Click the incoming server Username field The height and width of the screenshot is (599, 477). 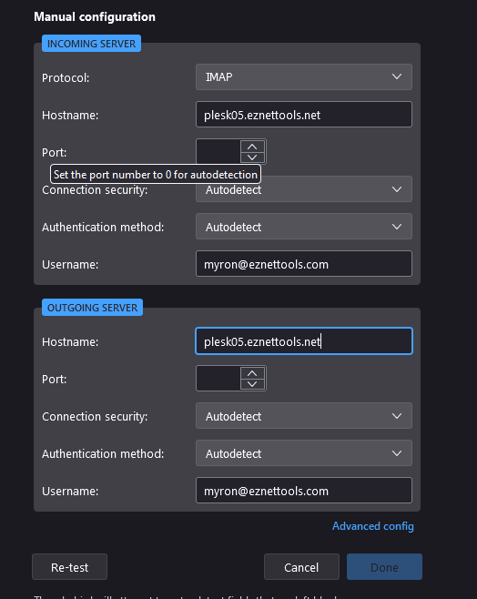pyautogui.click(x=304, y=264)
